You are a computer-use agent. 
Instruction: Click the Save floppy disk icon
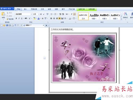pyautogui.click(x=7, y=25)
